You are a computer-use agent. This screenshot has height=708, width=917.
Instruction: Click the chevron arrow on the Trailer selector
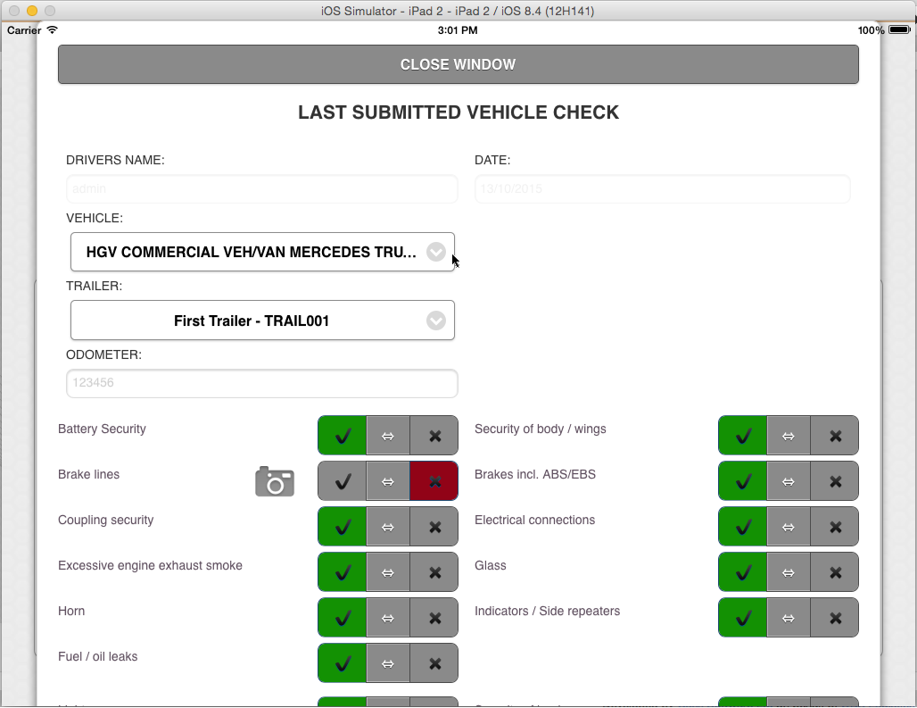pyautogui.click(x=435, y=321)
